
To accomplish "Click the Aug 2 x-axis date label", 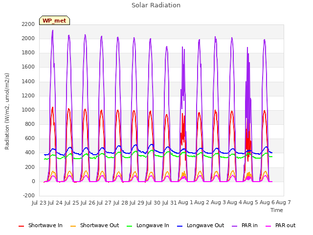I will pos(202,202).
